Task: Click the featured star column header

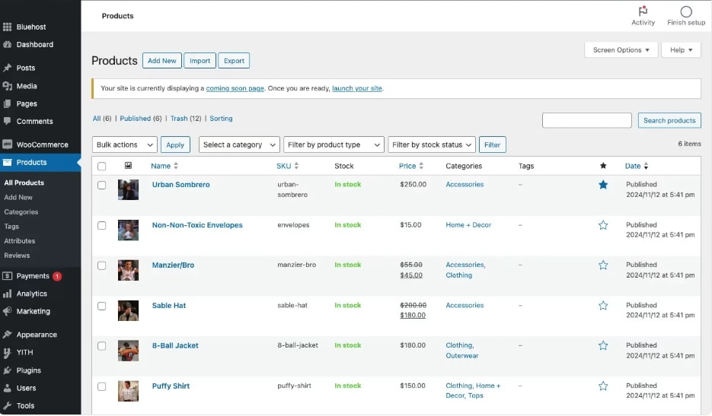Action: click(603, 166)
